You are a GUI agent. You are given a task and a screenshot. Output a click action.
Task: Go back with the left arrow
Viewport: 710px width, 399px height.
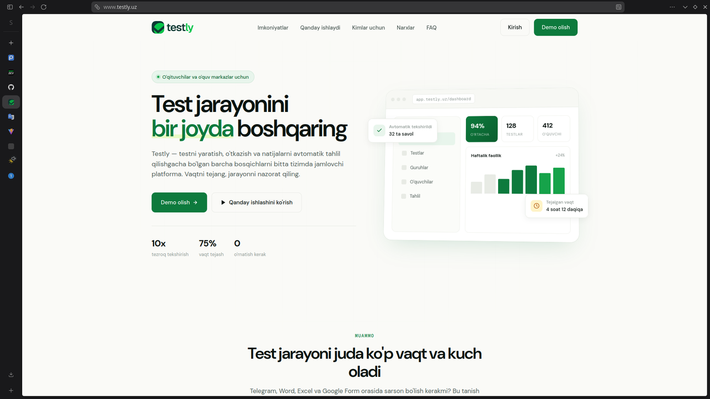click(x=21, y=7)
